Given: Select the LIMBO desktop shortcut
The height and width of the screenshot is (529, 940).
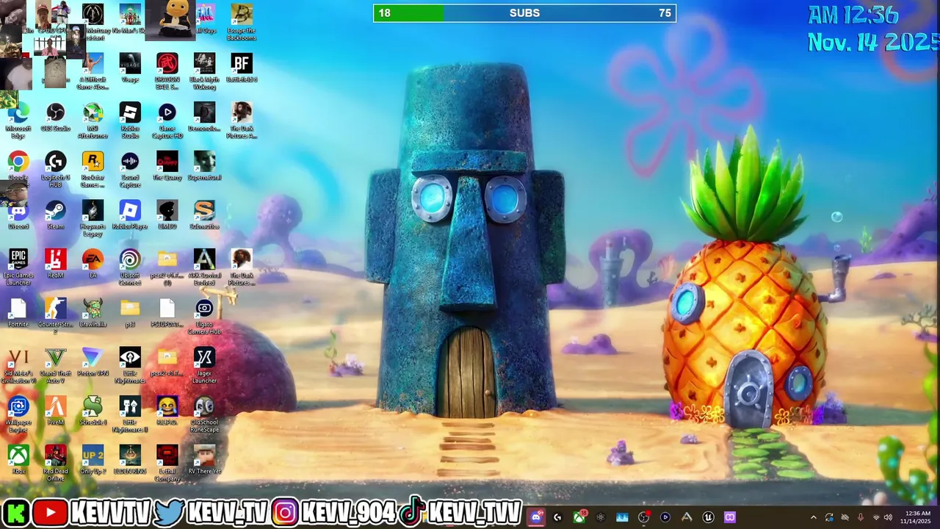Looking at the screenshot, I should [x=167, y=215].
